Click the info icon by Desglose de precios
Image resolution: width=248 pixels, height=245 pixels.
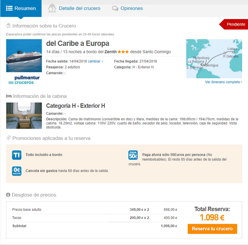click(x=8, y=195)
